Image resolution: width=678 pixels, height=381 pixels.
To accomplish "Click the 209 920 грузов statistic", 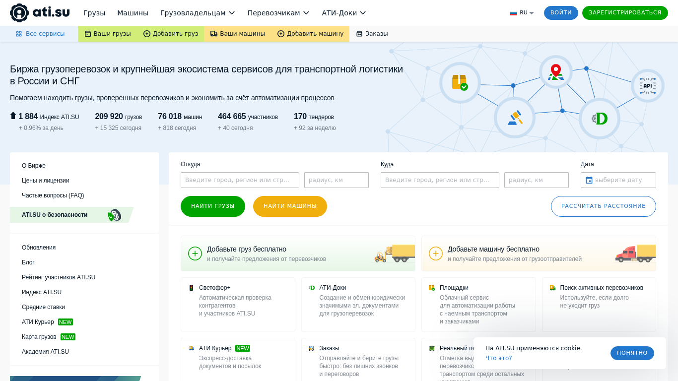I will (x=119, y=117).
